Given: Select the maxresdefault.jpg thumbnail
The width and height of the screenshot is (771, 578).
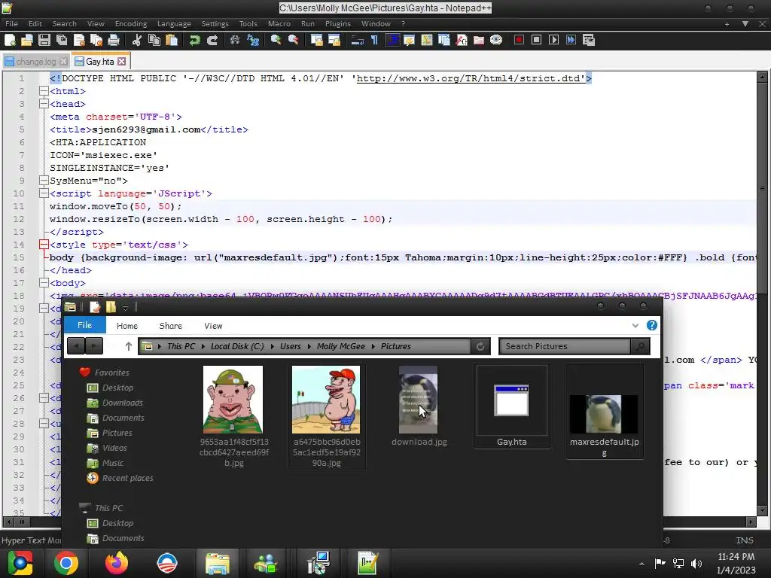Looking at the screenshot, I should (x=605, y=412).
